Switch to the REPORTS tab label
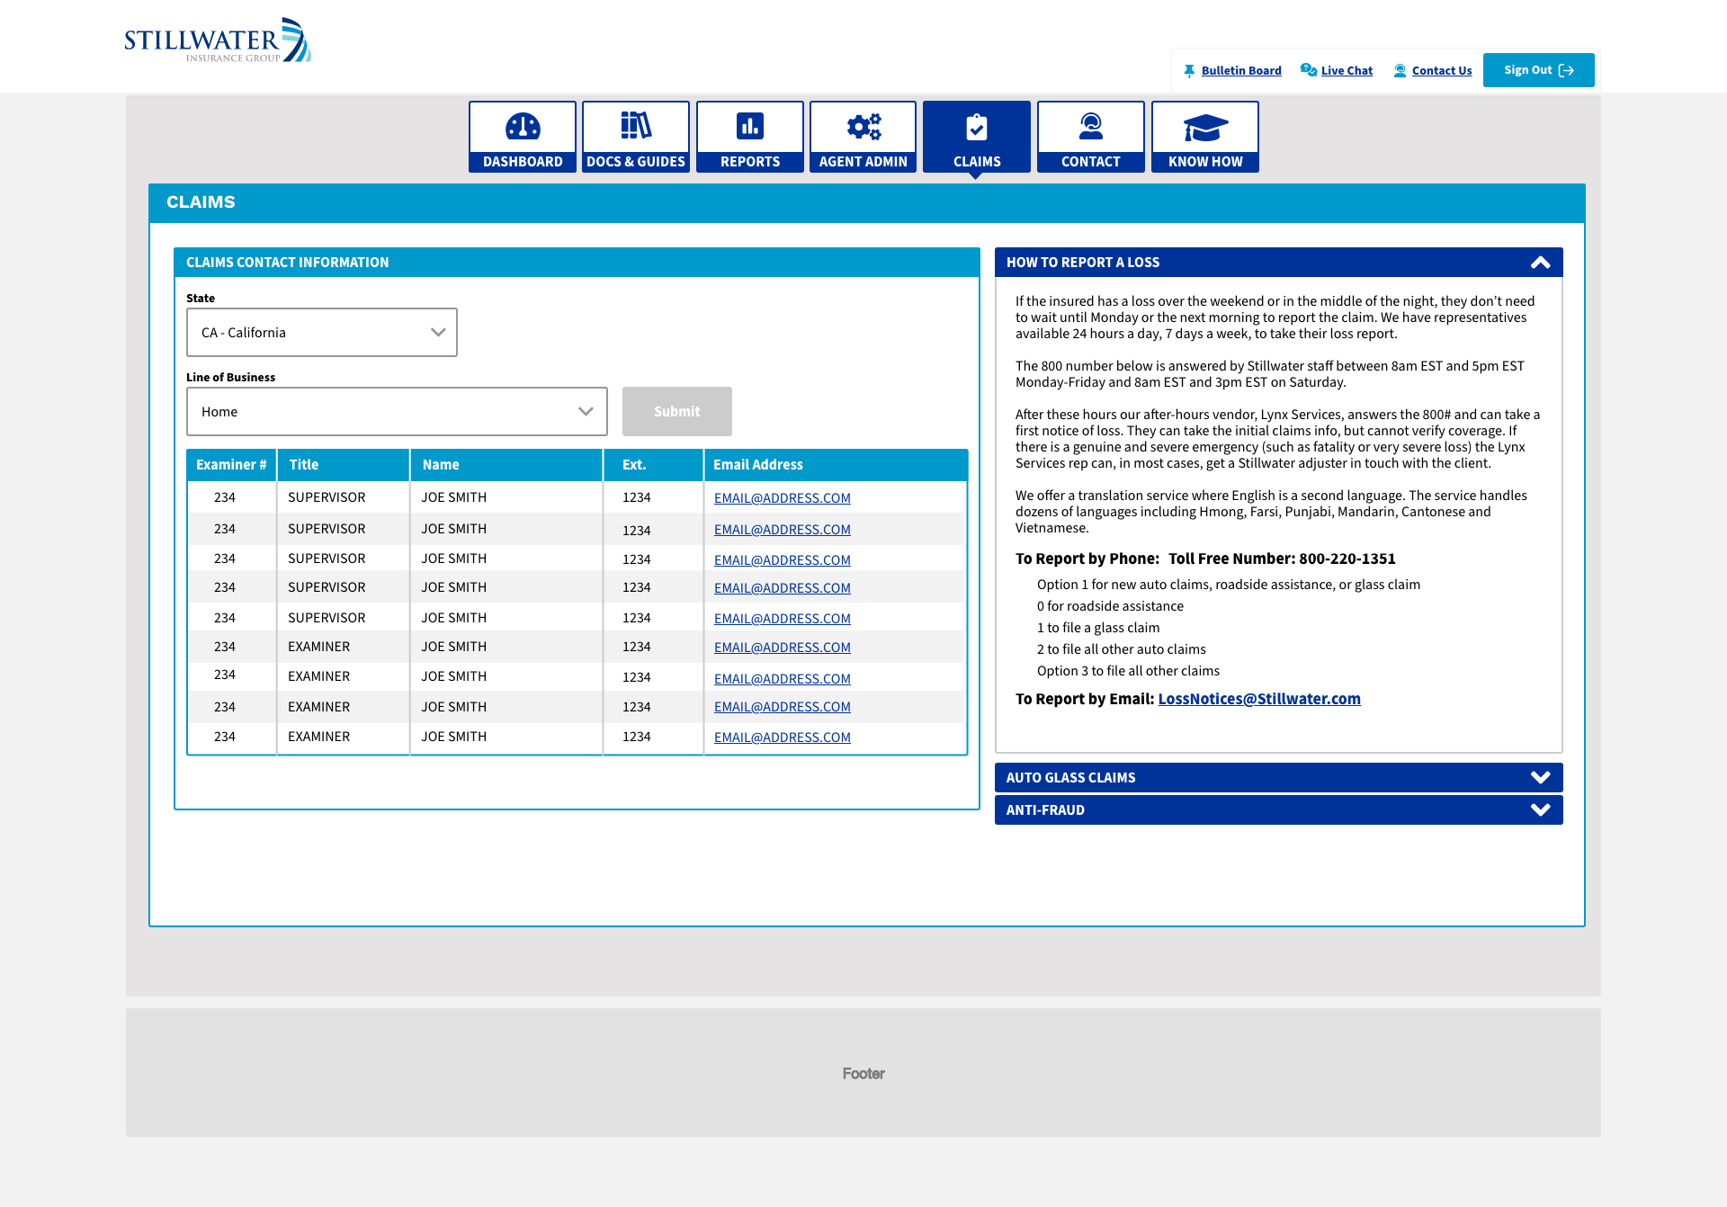Screen dimensions: 1727x1207 (750, 162)
